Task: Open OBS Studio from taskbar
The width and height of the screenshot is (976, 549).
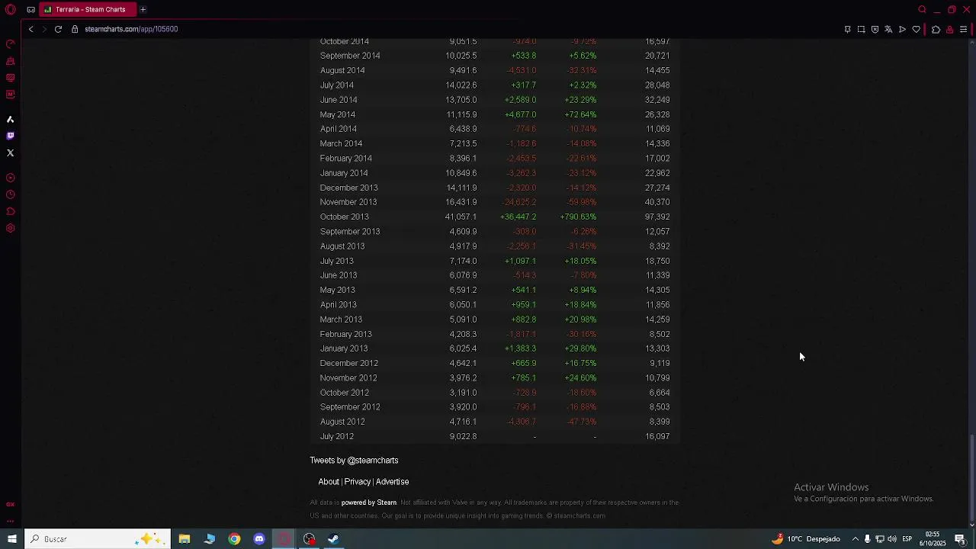Action: [309, 539]
